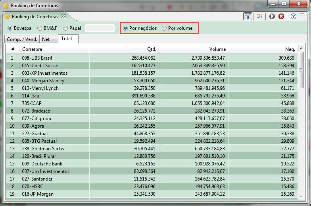Focus the Papel symbol input field
The height and width of the screenshot is (206, 311).
pos(100,28)
